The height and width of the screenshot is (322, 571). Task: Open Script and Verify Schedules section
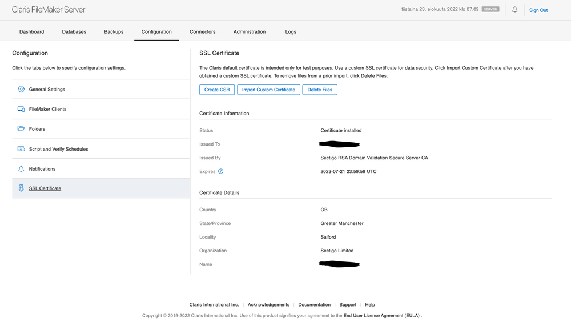[x=101, y=148]
